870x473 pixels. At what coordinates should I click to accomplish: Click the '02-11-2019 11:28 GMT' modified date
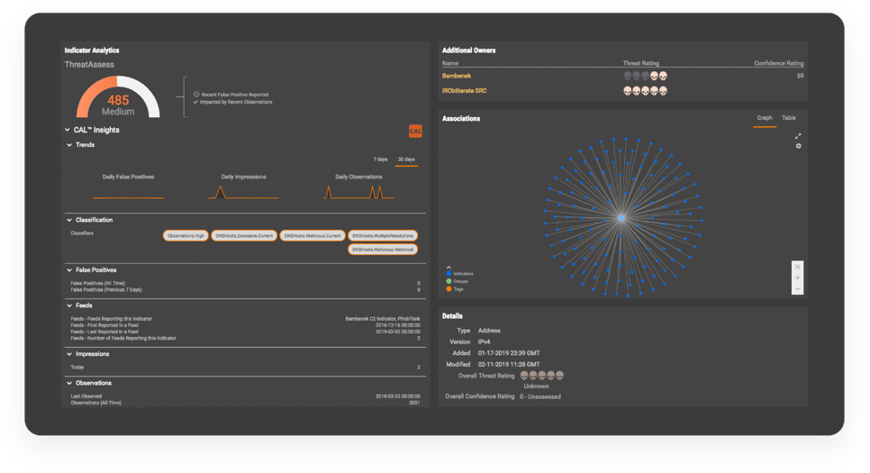pos(509,364)
